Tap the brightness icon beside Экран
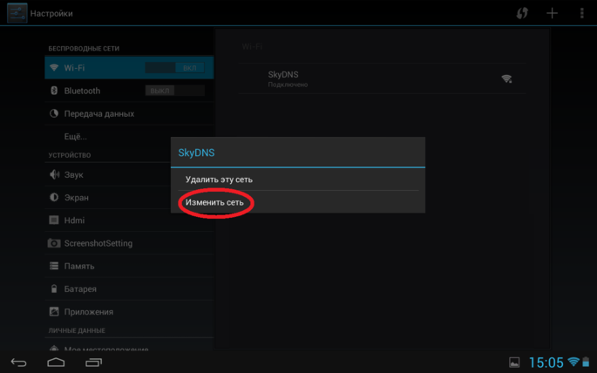 (x=54, y=197)
